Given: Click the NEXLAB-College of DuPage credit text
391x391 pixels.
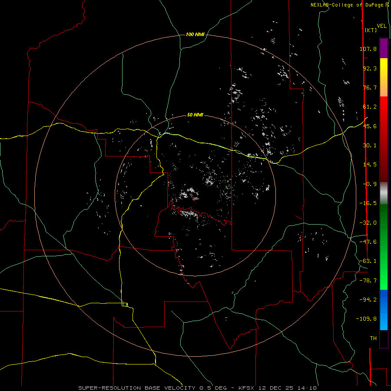Looking at the screenshot, I should click(x=348, y=5).
